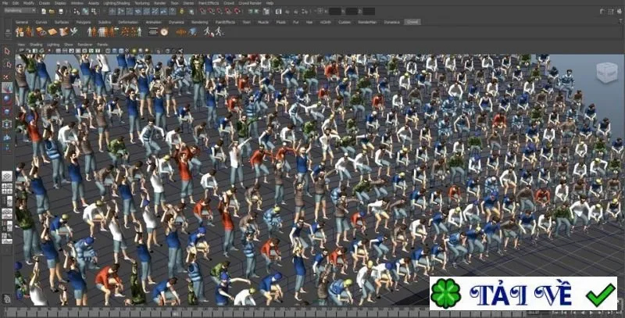The width and height of the screenshot is (625, 318).
Task: Click the Tải Về download button
Action: [x=523, y=293]
